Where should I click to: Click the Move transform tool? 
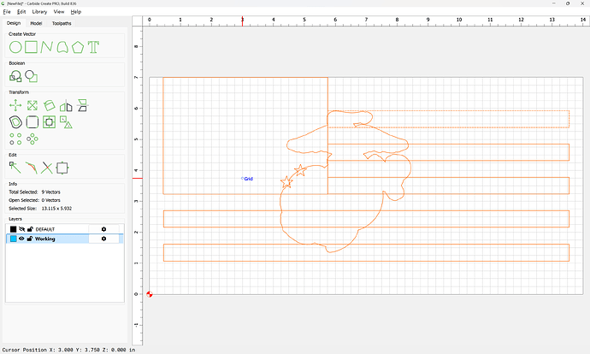(x=15, y=105)
